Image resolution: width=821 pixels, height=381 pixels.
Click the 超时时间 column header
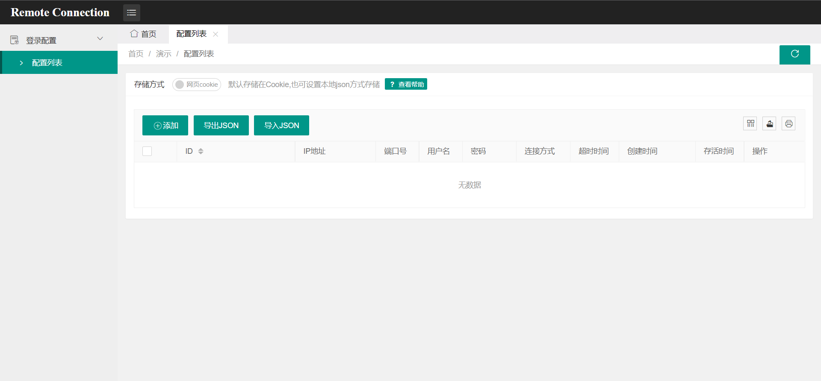(594, 151)
